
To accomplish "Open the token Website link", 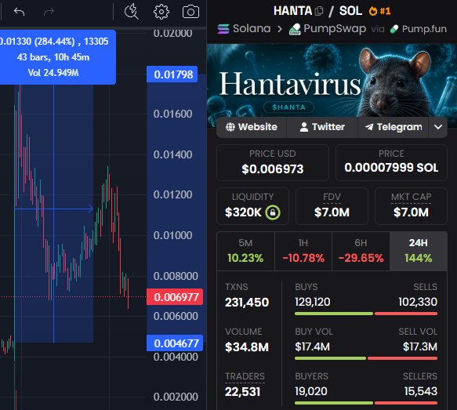I will pos(252,127).
